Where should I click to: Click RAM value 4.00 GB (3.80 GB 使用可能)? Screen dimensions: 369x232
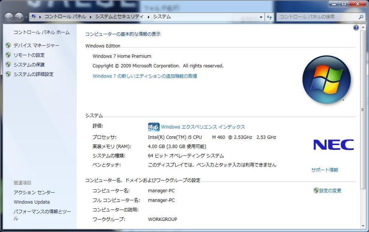point(177,147)
